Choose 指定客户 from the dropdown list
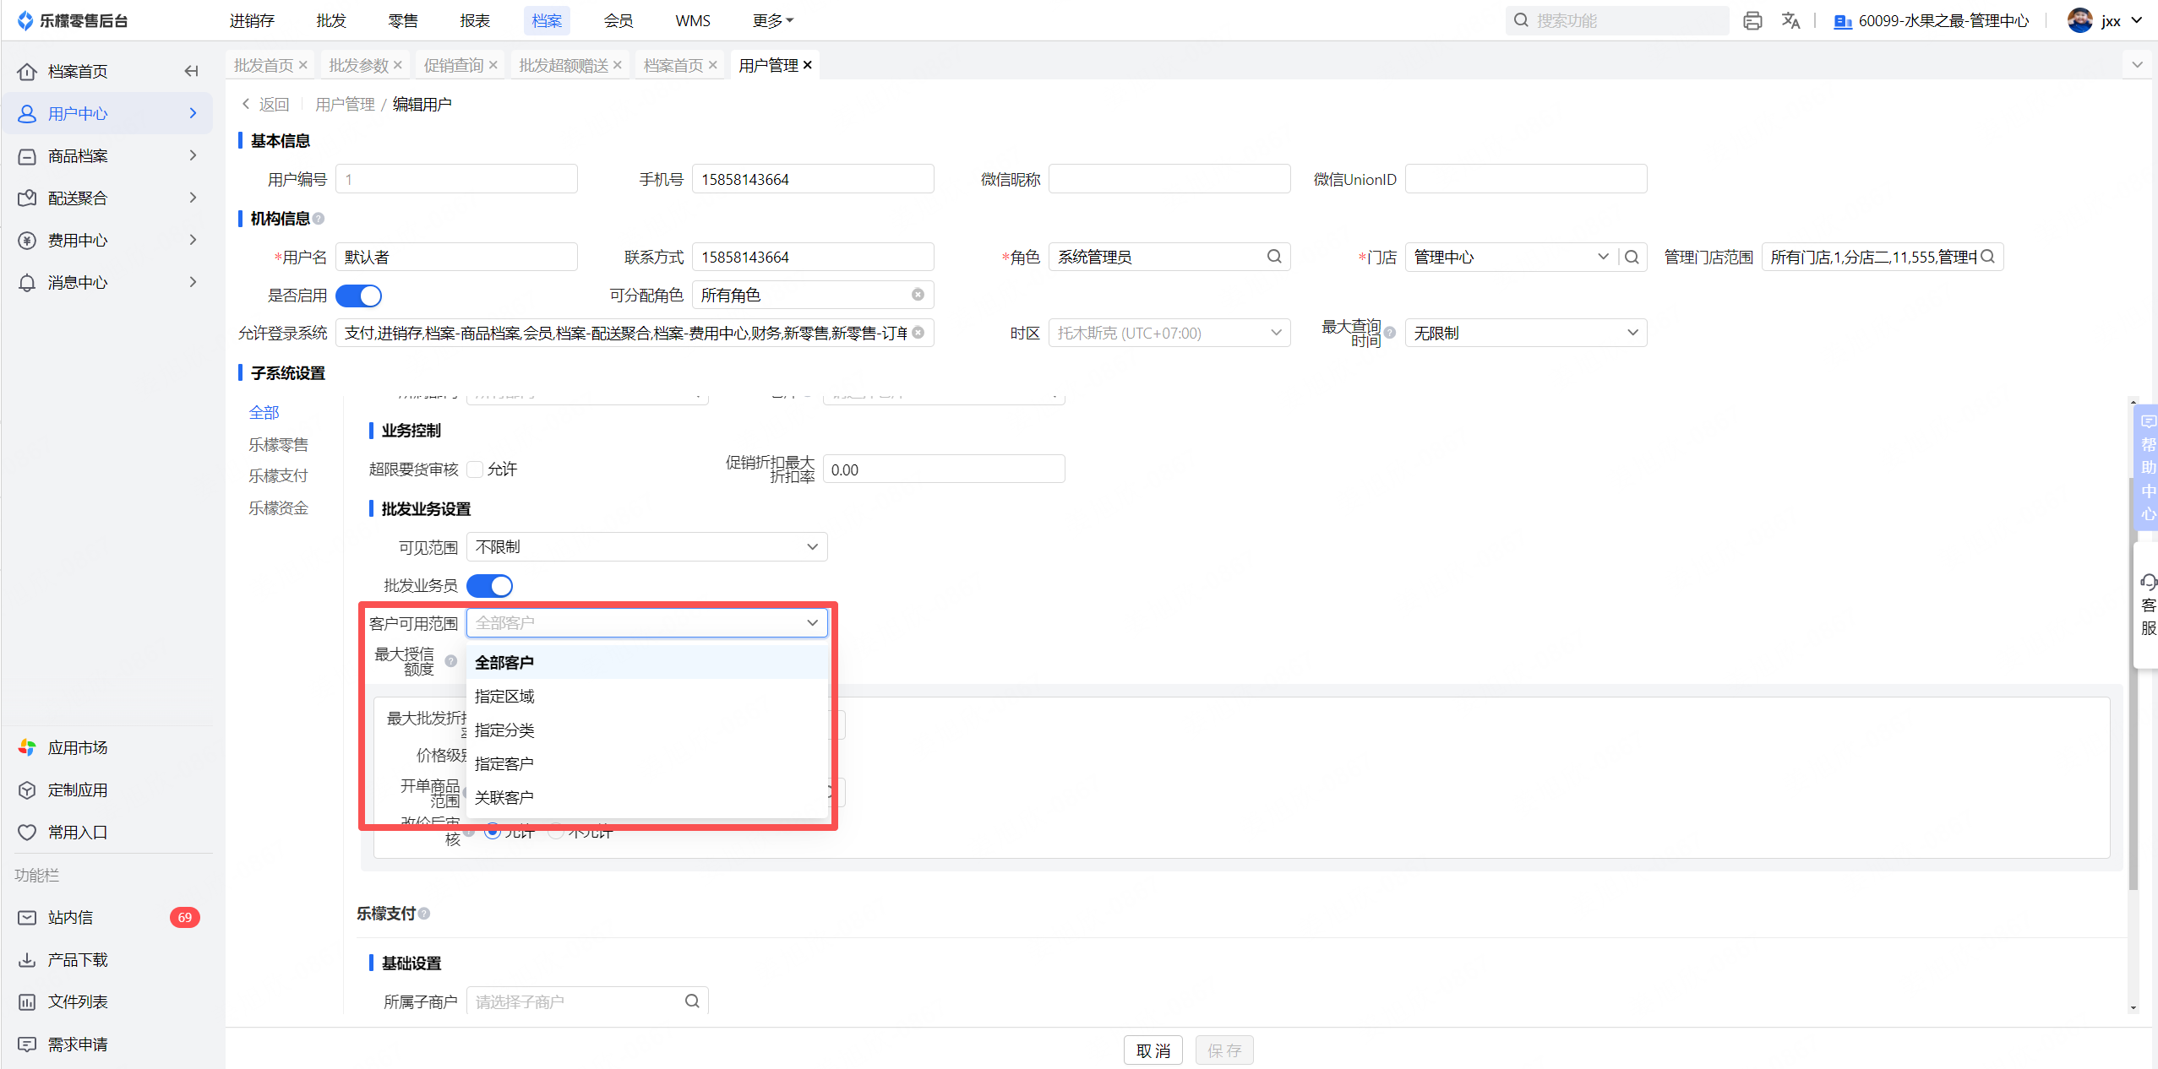 coord(504,764)
